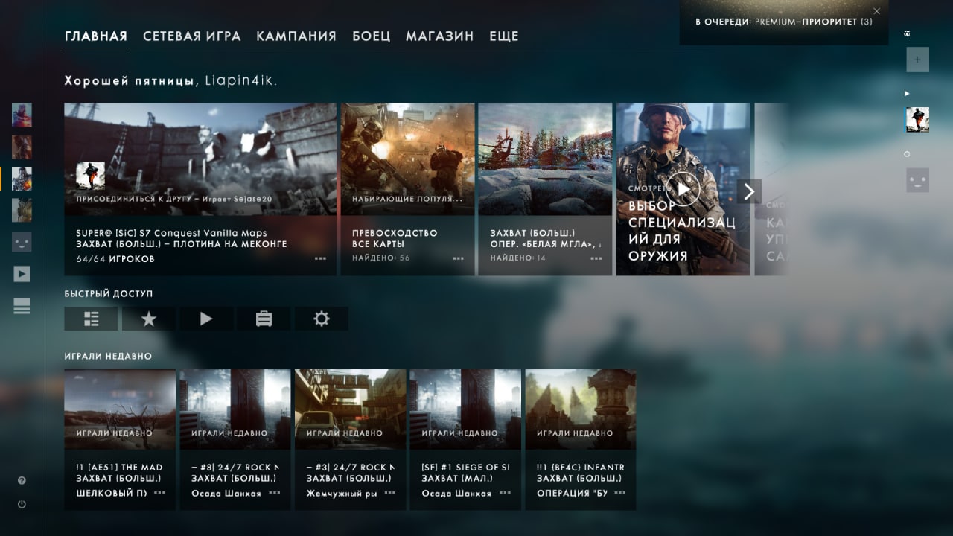
Task: Play the weapon specialization video
Action: (683, 189)
